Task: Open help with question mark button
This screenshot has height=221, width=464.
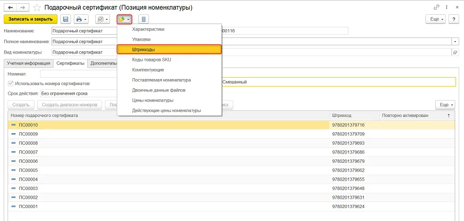Action: pos(454,19)
